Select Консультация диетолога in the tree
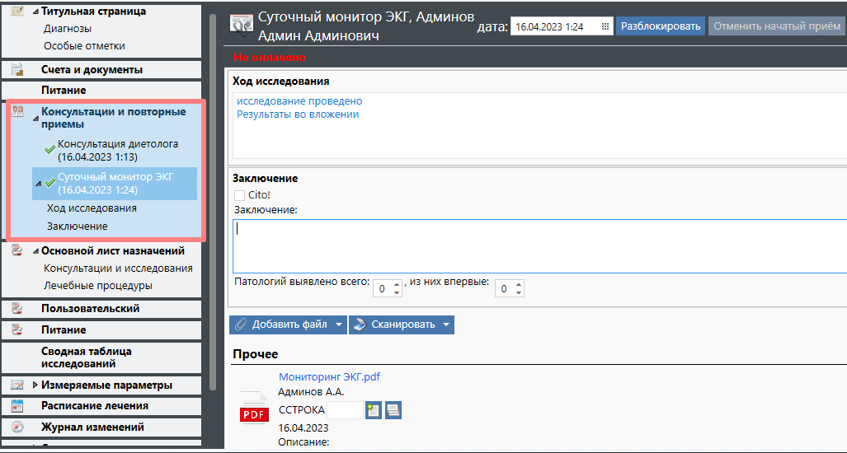The image size is (847, 453). tap(117, 150)
